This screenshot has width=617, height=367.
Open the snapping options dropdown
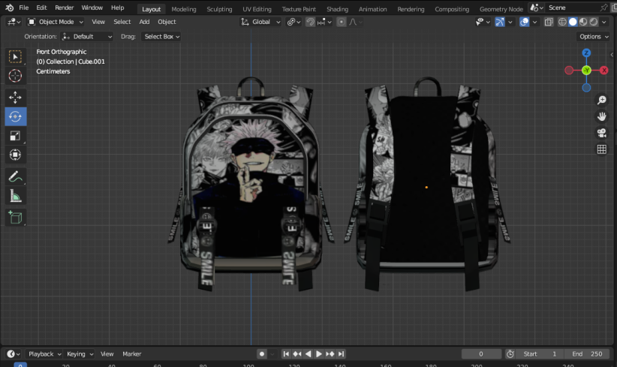(324, 22)
